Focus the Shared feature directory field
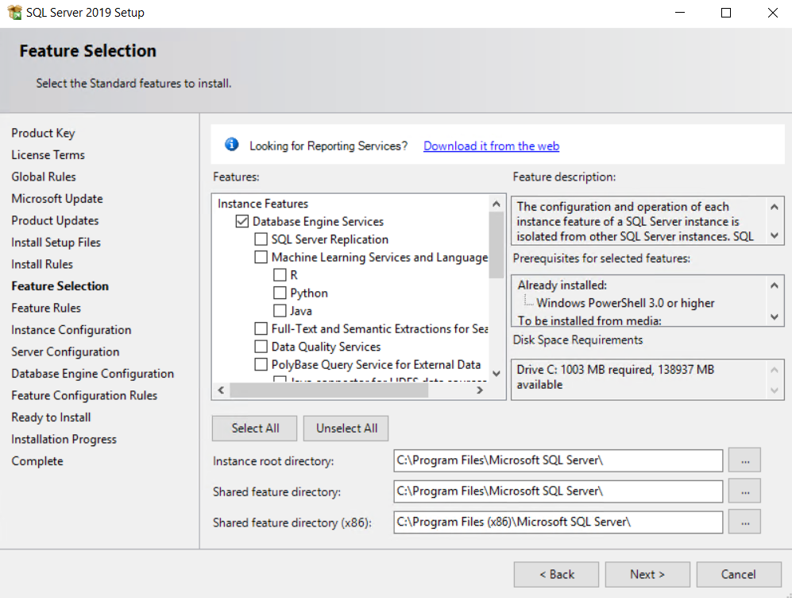 pyautogui.click(x=558, y=491)
